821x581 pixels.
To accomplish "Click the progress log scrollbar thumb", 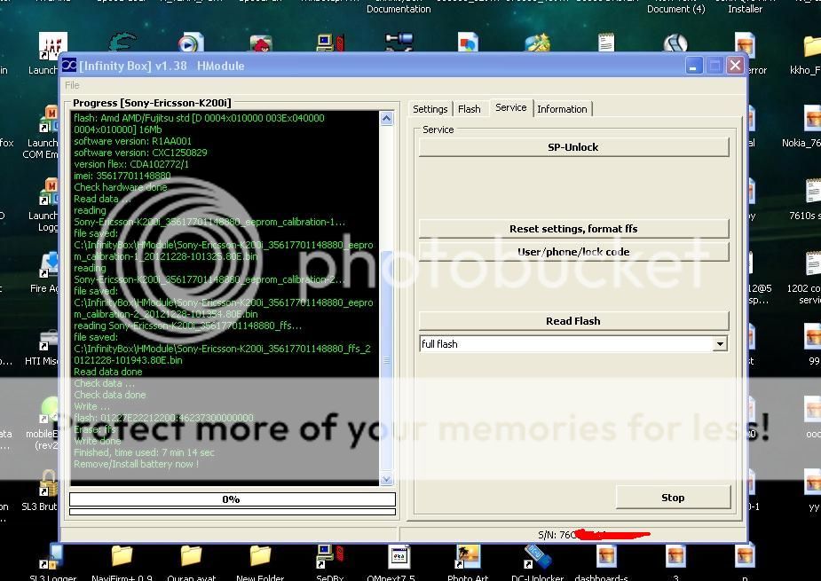I will tap(386, 360).
